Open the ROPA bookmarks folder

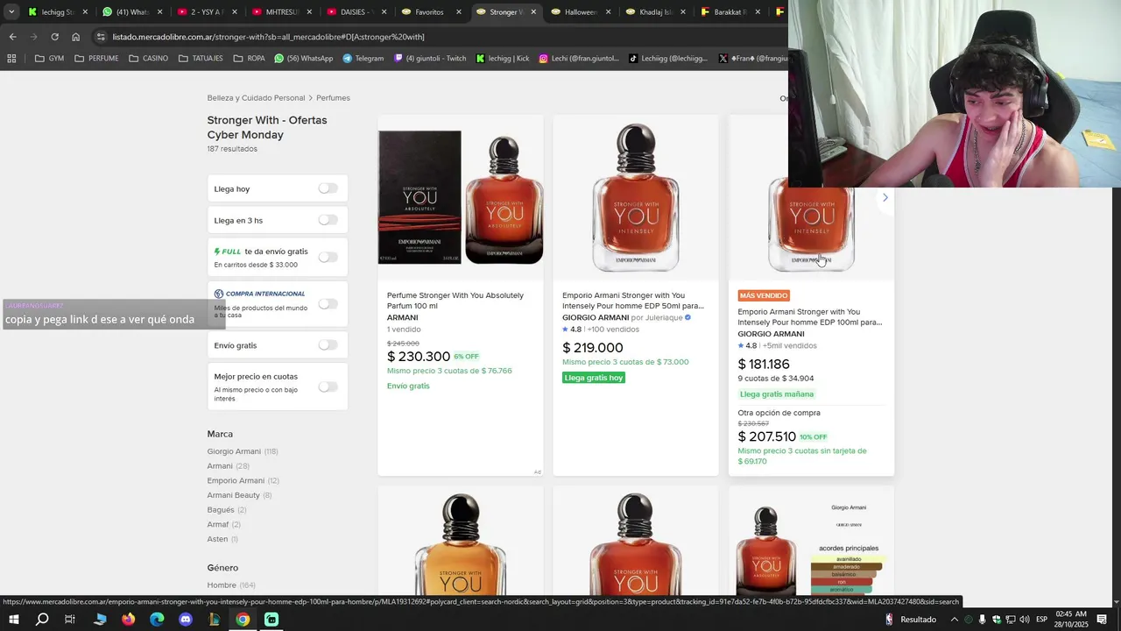[249, 59]
